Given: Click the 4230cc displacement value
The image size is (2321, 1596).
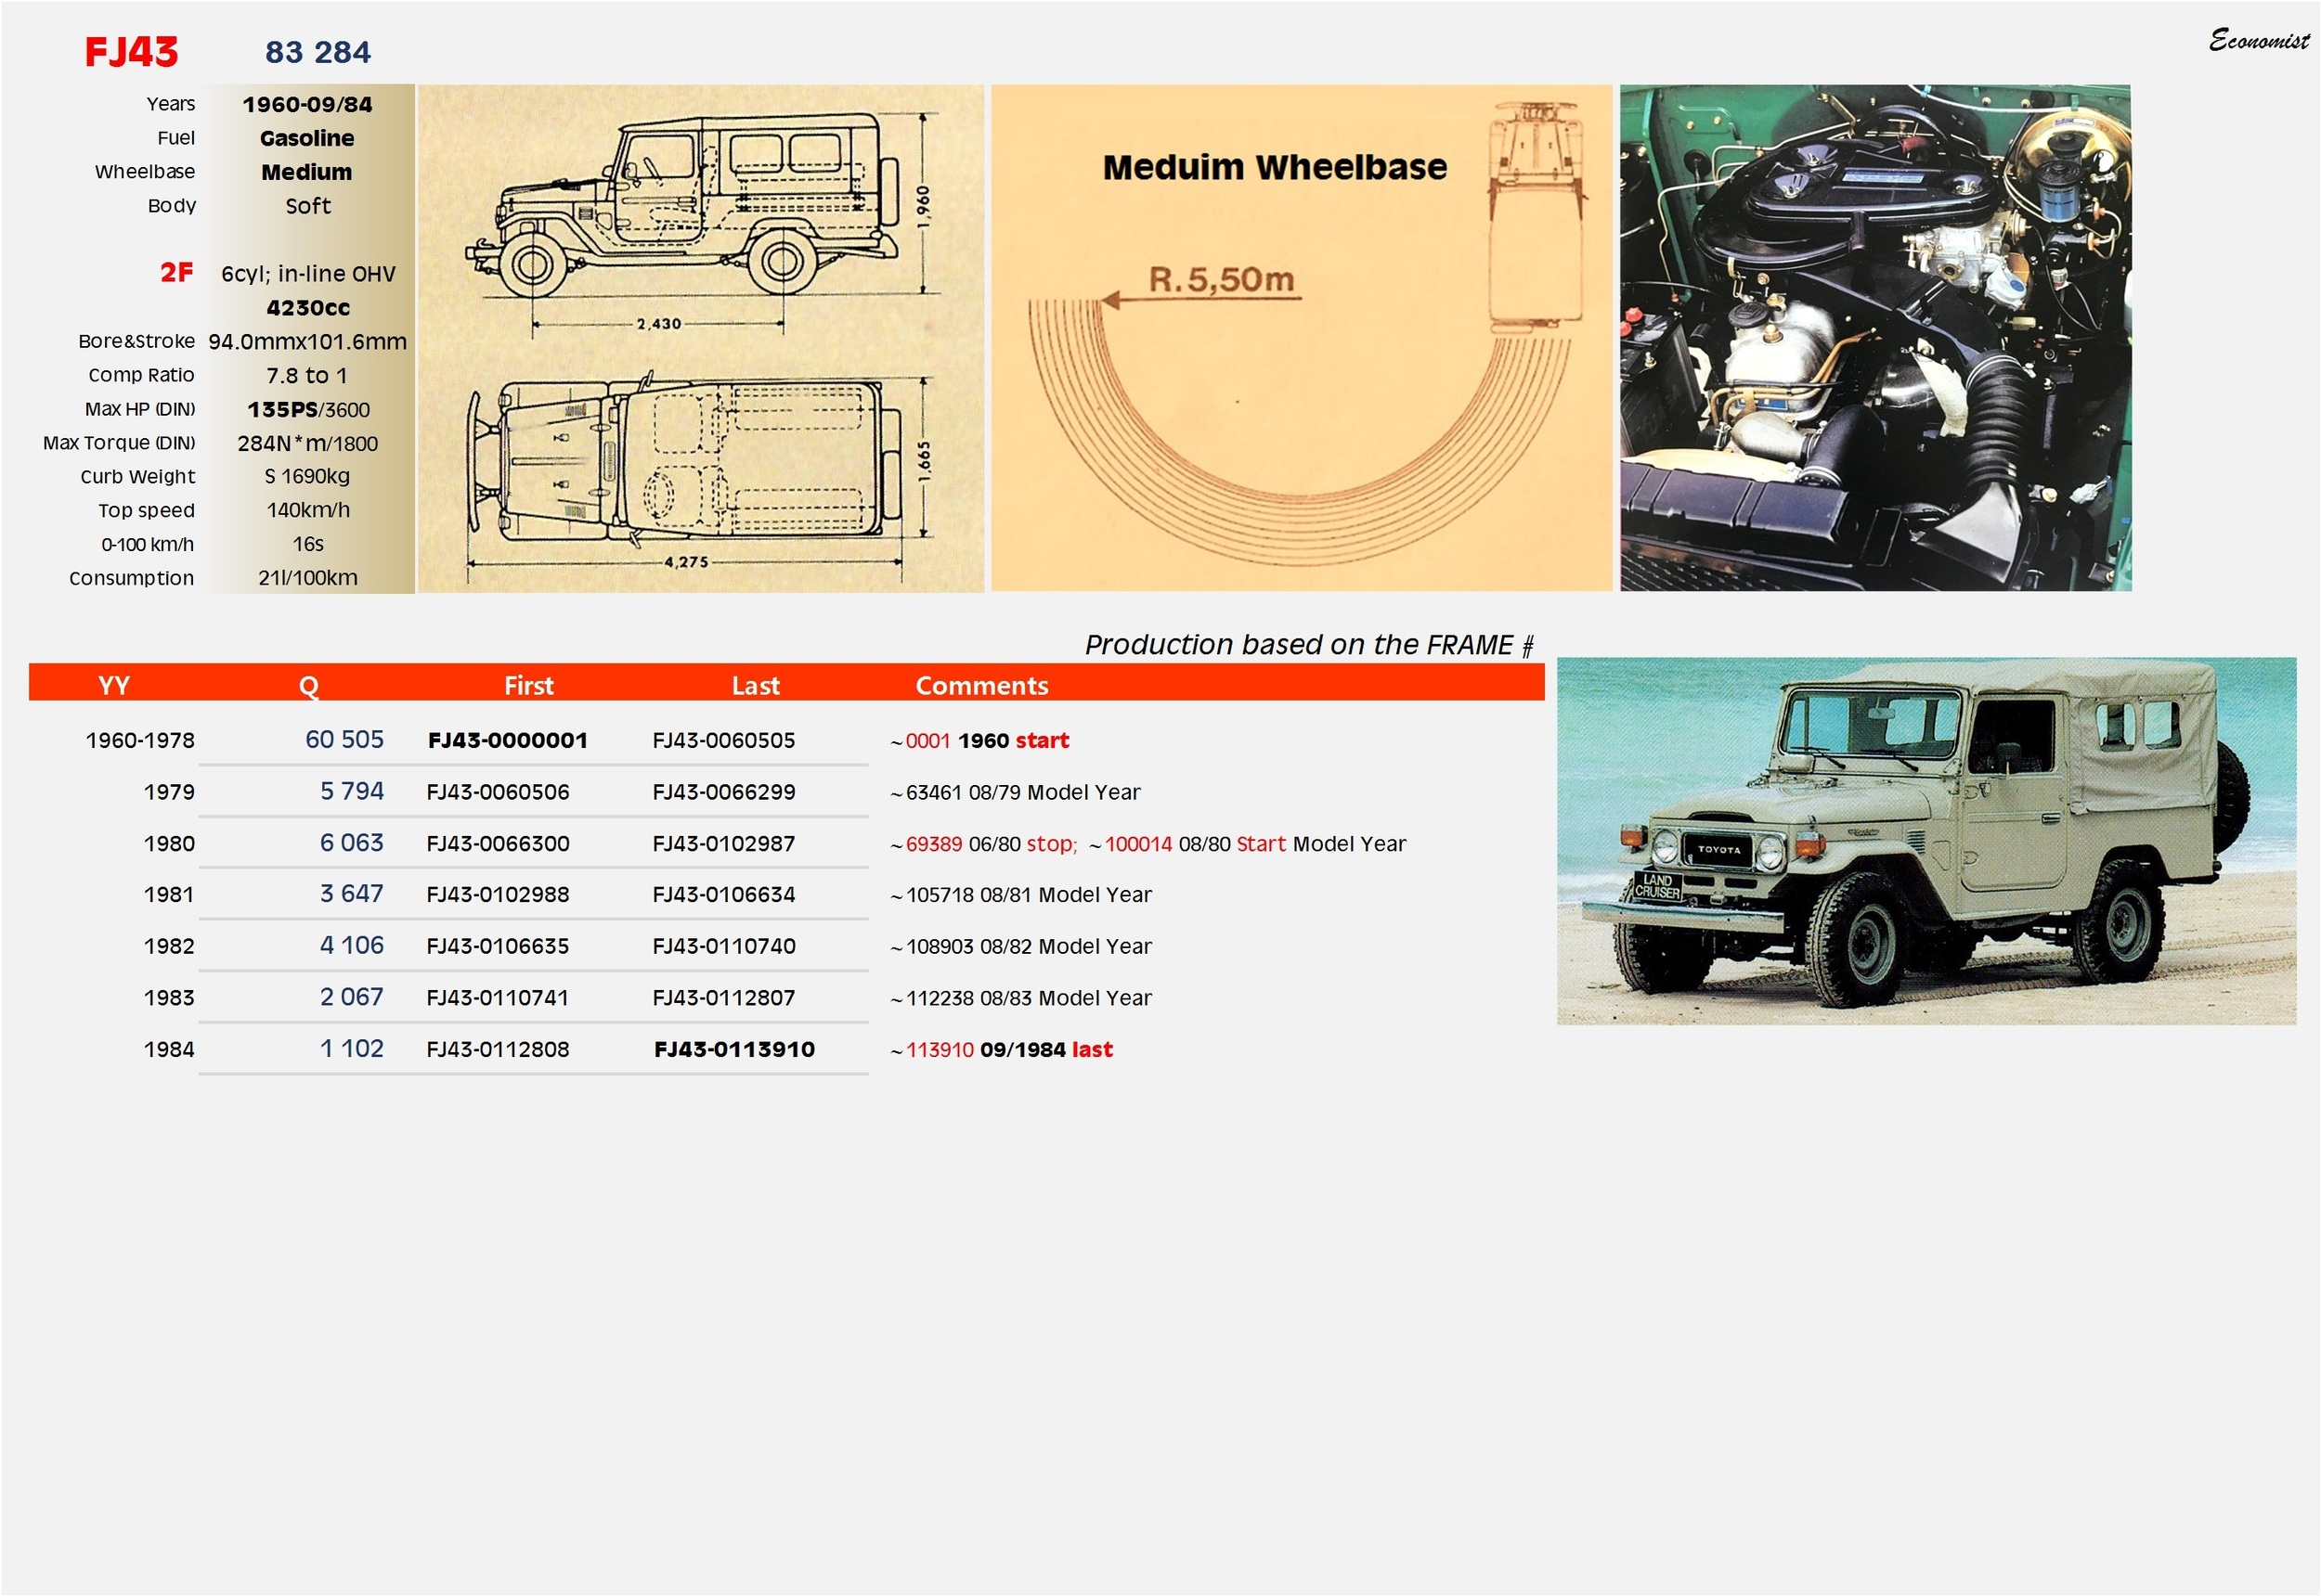Looking at the screenshot, I should (x=308, y=308).
